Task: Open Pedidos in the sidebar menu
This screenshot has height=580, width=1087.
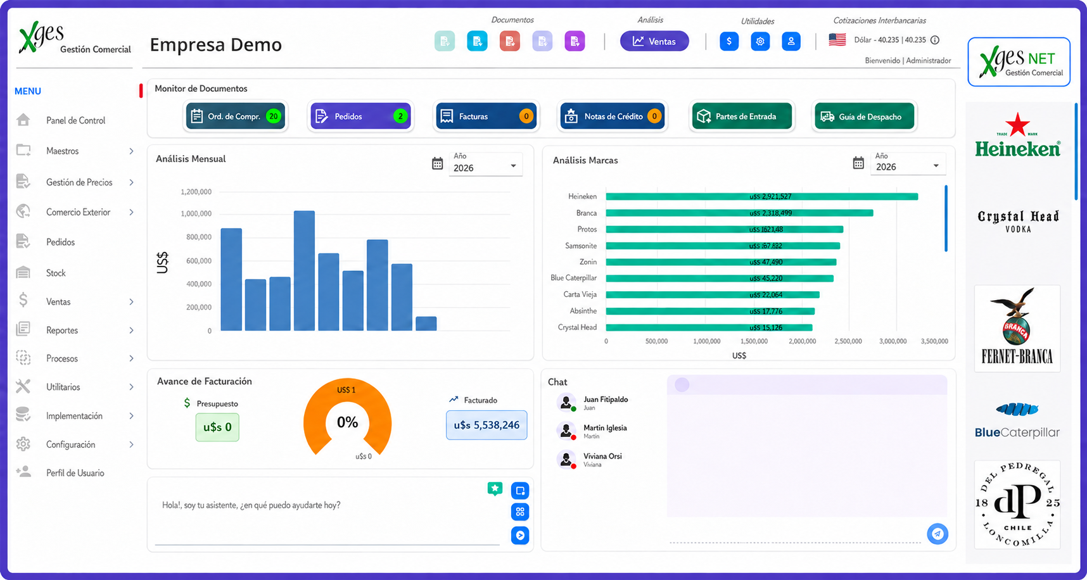Action: click(60, 242)
